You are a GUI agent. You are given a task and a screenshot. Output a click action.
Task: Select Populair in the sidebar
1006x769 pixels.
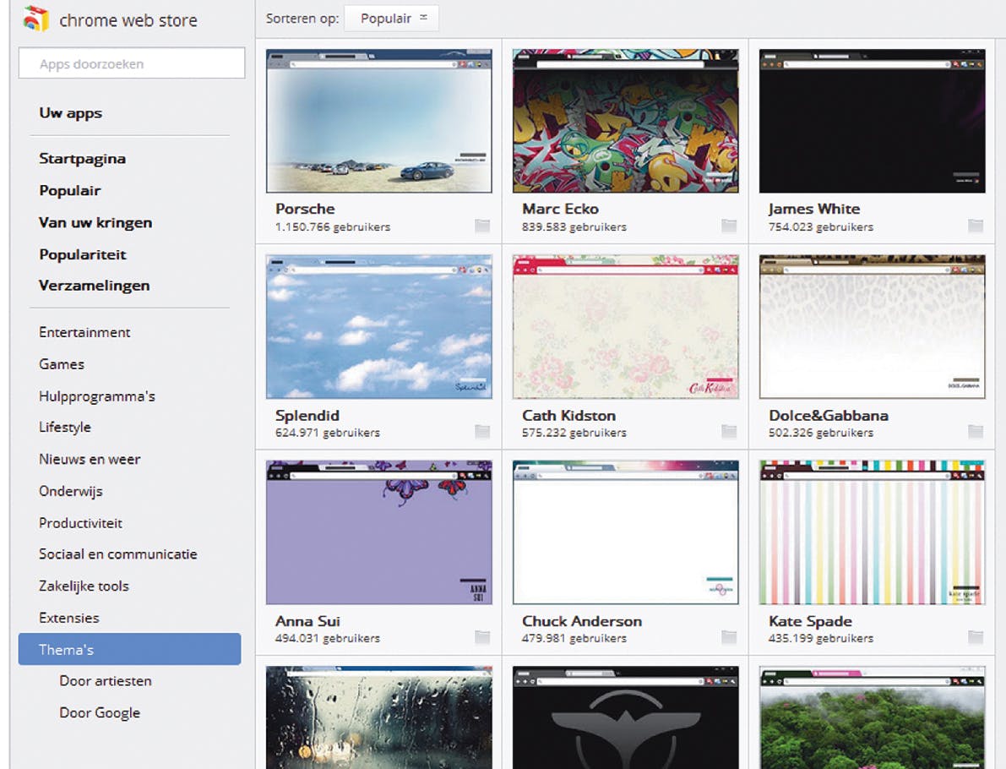pyautogui.click(x=70, y=191)
